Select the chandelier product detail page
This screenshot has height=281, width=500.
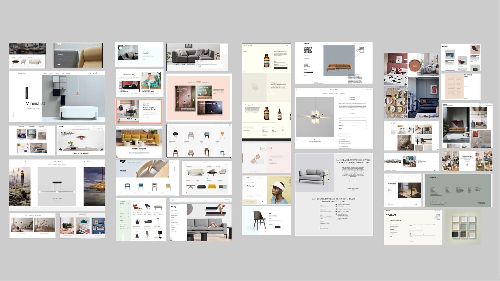click(x=334, y=118)
